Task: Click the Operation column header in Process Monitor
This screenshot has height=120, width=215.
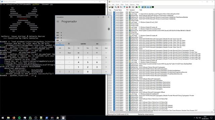Action: [x=132, y=10]
